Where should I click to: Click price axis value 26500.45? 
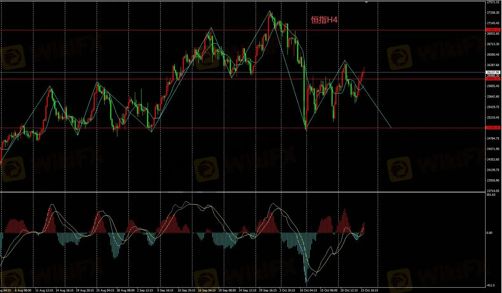point(493,55)
